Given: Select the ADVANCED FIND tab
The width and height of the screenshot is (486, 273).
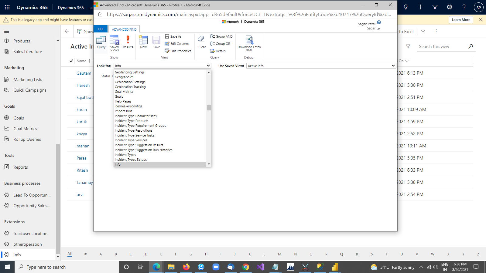Looking at the screenshot, I should [x=124, y=29].
